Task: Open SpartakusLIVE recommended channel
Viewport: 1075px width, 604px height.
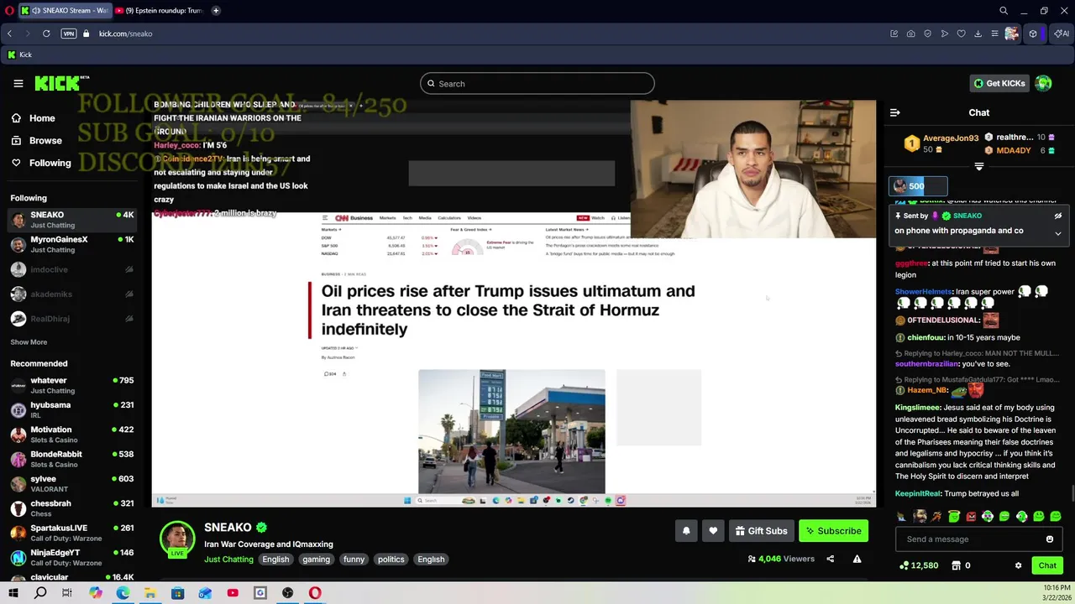Action: (72, 533)
